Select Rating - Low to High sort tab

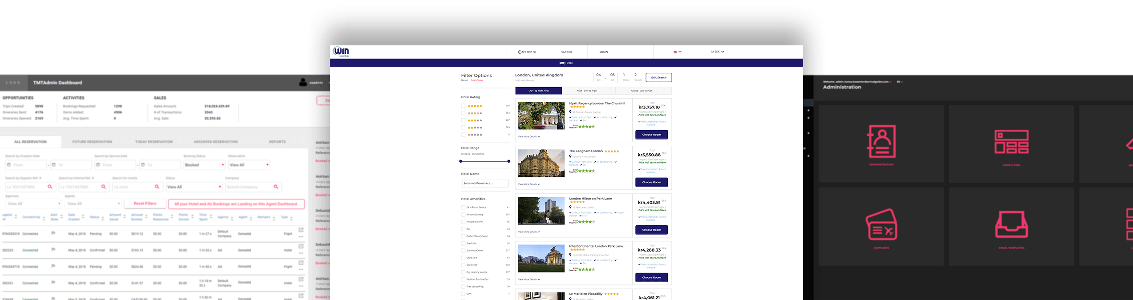[643, 91]
